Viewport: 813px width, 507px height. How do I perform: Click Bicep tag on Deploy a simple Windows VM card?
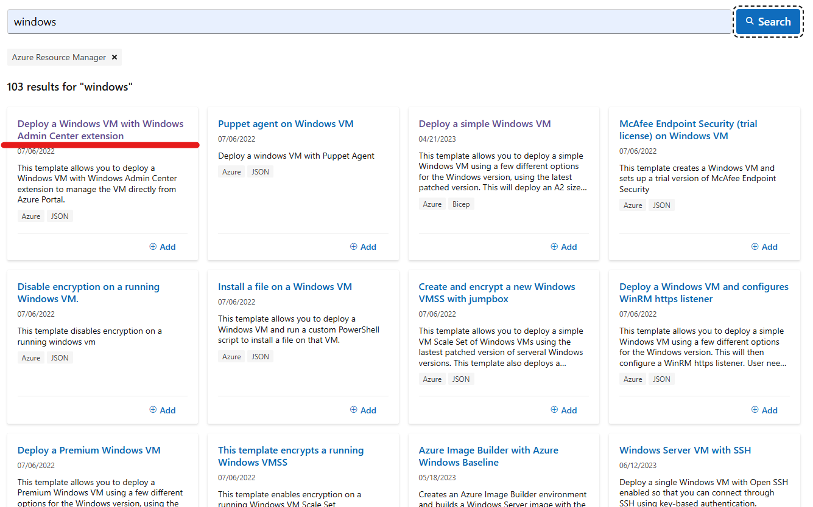461,204
